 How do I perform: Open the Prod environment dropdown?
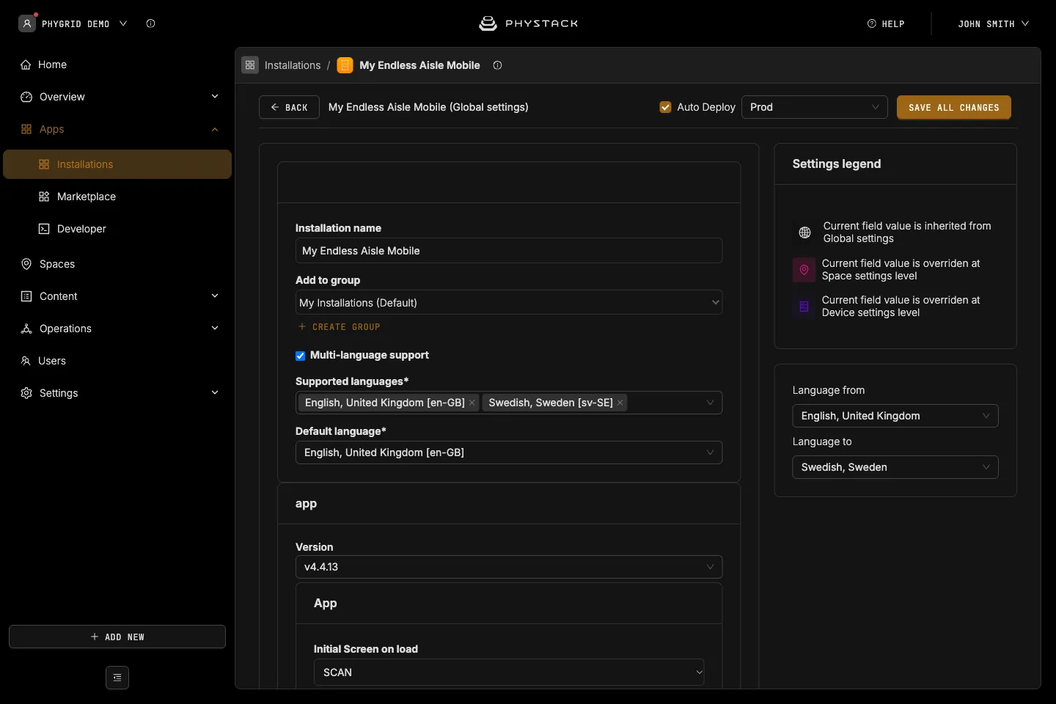click(815, 107)
